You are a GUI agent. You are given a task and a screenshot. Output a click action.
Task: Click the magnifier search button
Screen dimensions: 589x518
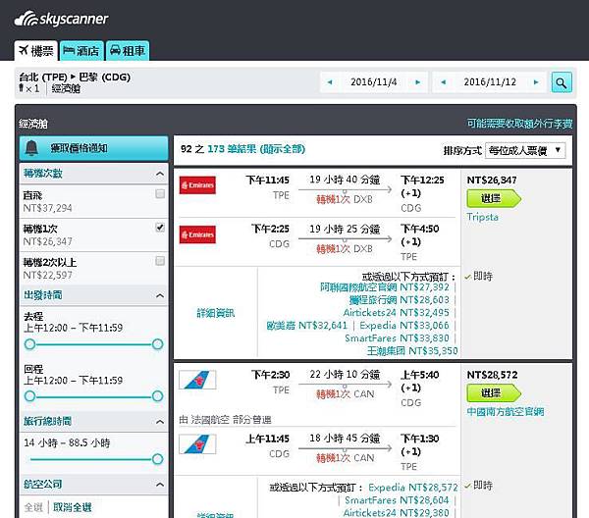click(562, 82)
